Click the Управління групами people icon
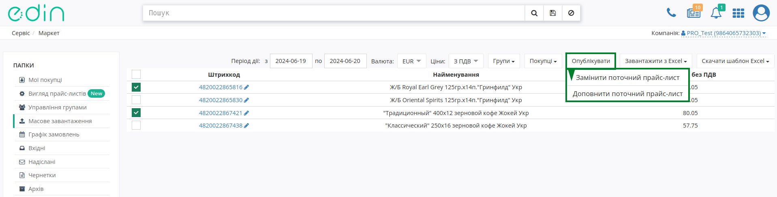 tap(22, 107)
